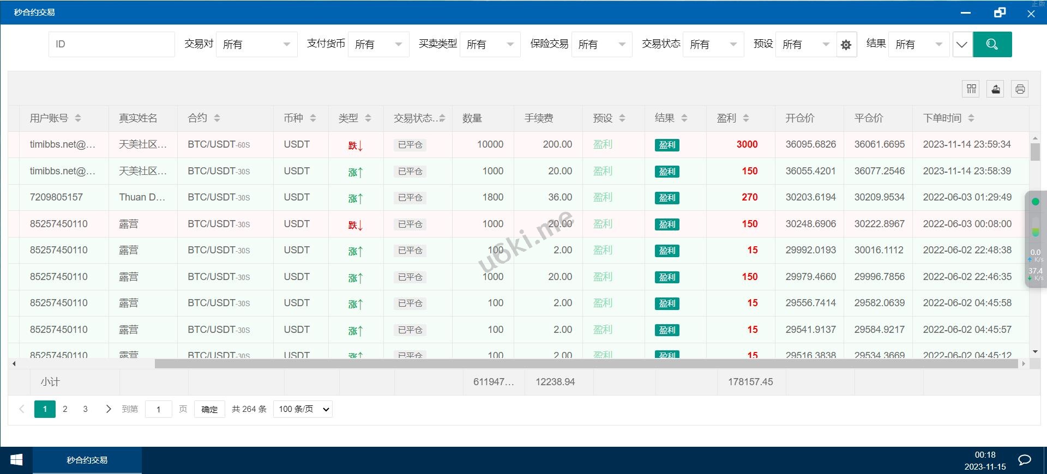This screenshot has width=1047, height=474.
Task: Sort table by 盈利 column
Action: click(x=745, y=118)
